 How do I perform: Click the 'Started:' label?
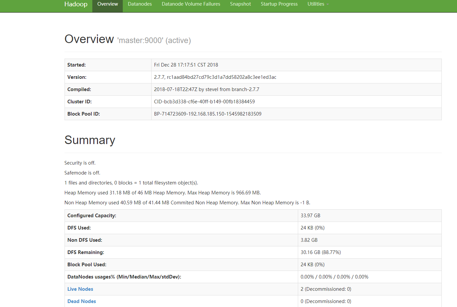(76, 65)
